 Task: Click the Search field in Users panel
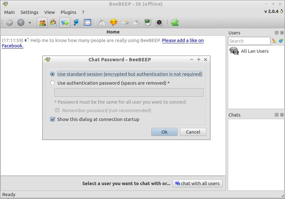coord(249,41)
